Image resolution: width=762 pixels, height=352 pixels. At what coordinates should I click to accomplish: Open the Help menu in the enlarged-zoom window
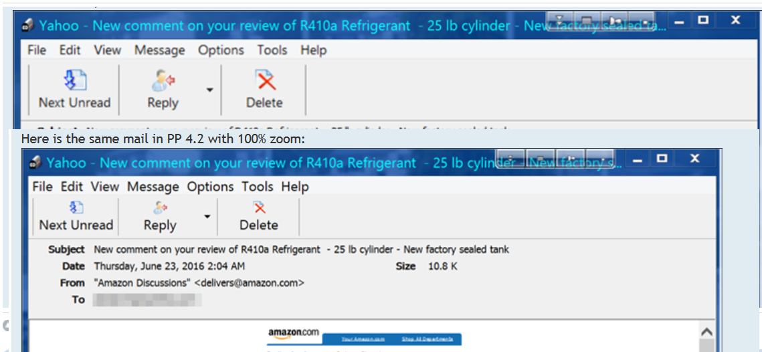(x=314, y=50)
